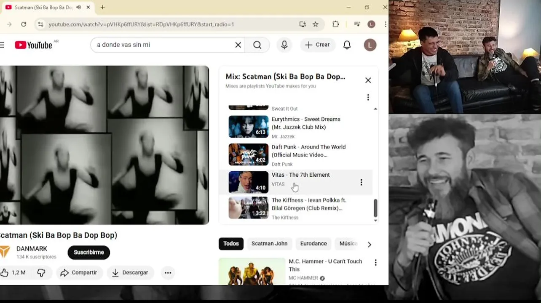This screenshot has width=541, height=303.
Task: Open the media controls icon in the toolbar
Action: tap(357, 24)
